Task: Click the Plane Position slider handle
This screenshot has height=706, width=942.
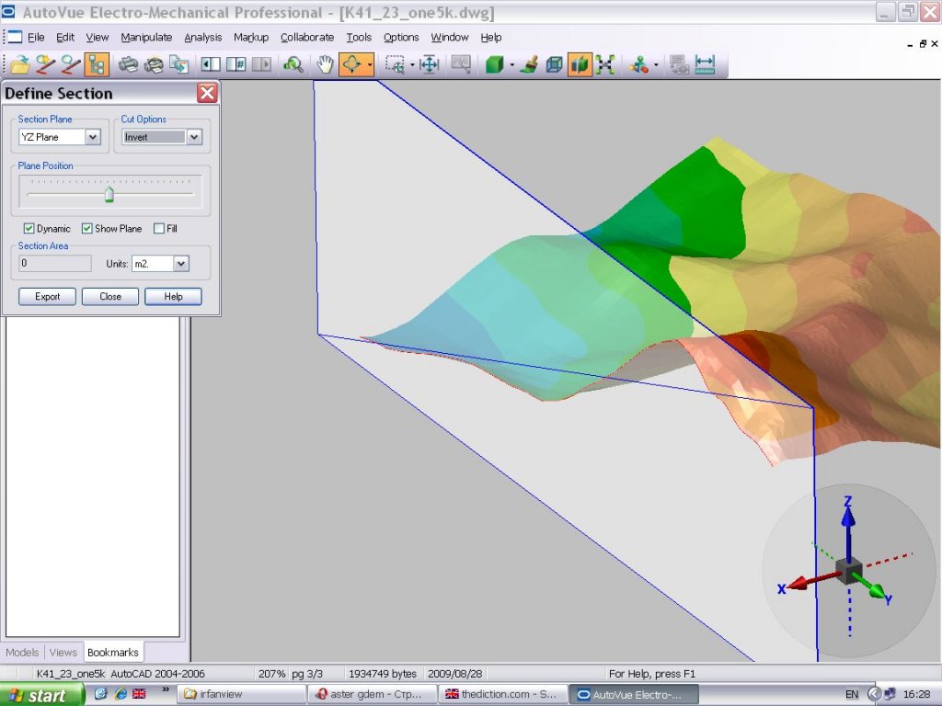Action: point(109,194)
